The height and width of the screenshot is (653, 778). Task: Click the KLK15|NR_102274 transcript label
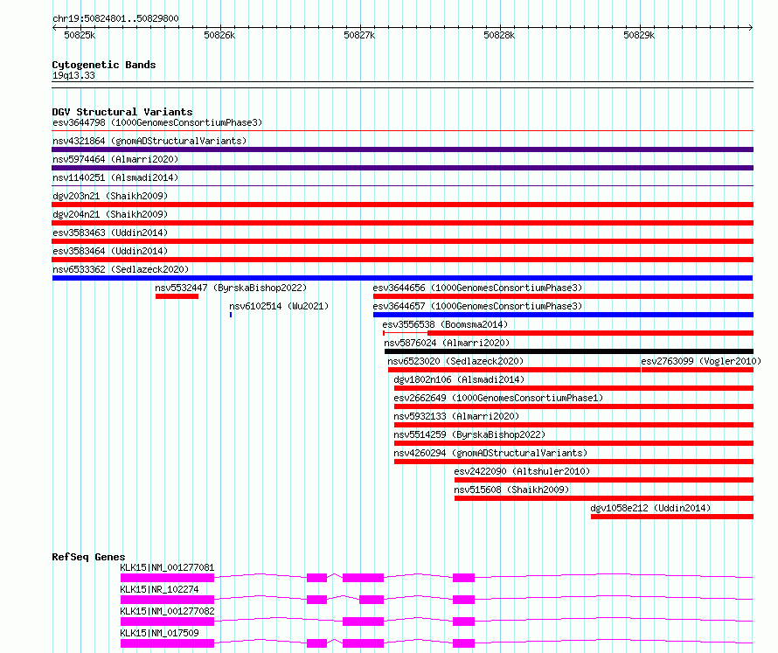(159, 589)
